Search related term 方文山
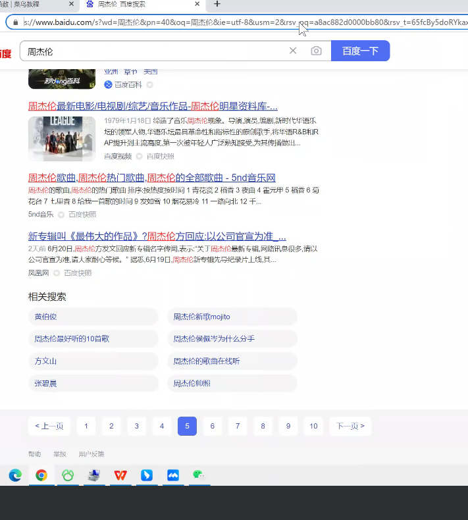Viewport: 468px width, 520px height. (x=93, y=361)
